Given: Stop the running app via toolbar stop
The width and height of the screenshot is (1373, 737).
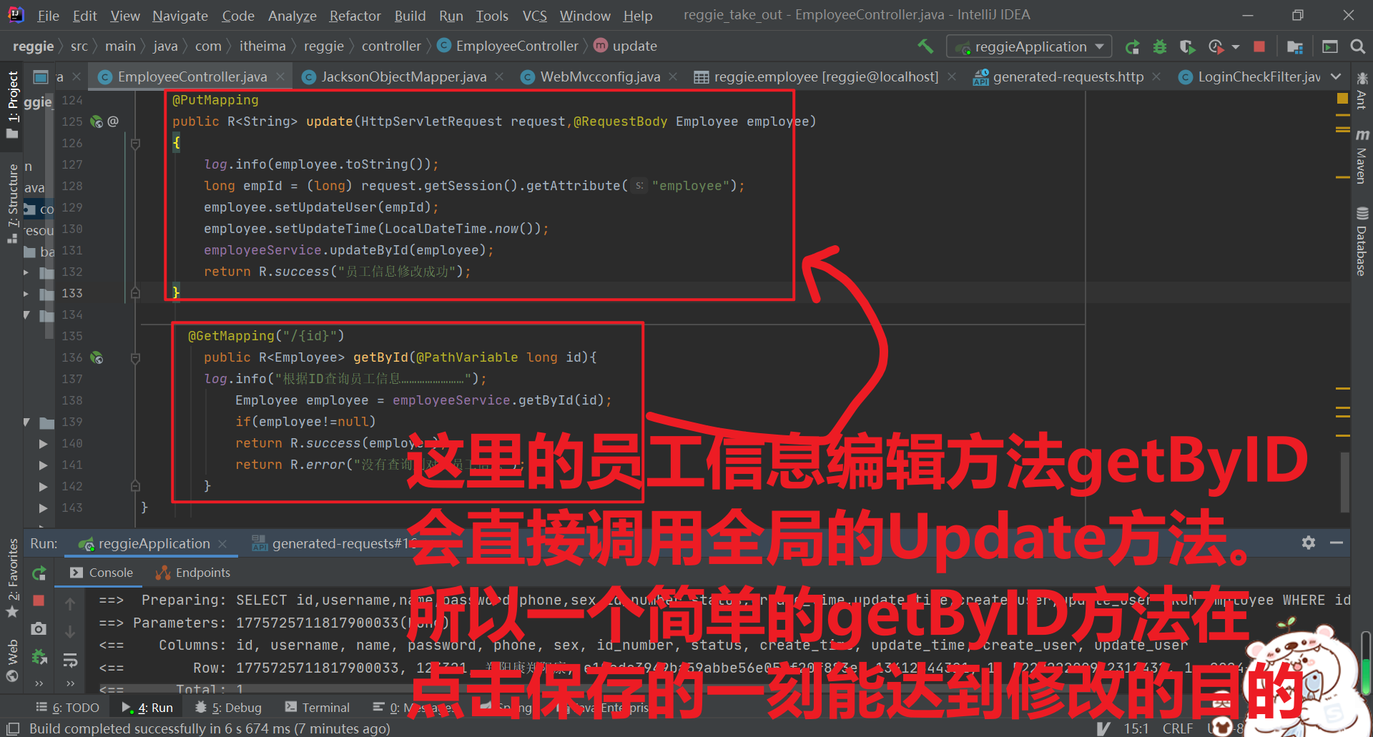Looking at the screenshot, I should (x=1259, y=46).
